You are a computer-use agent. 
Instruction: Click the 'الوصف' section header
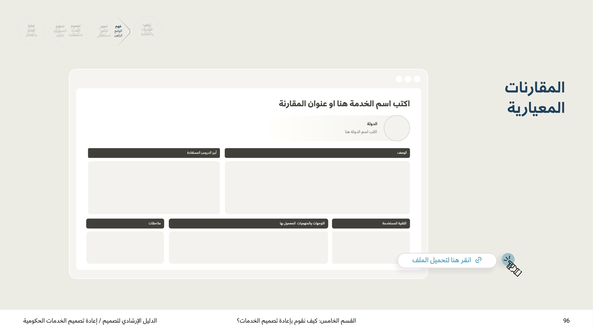pos(317,153)
